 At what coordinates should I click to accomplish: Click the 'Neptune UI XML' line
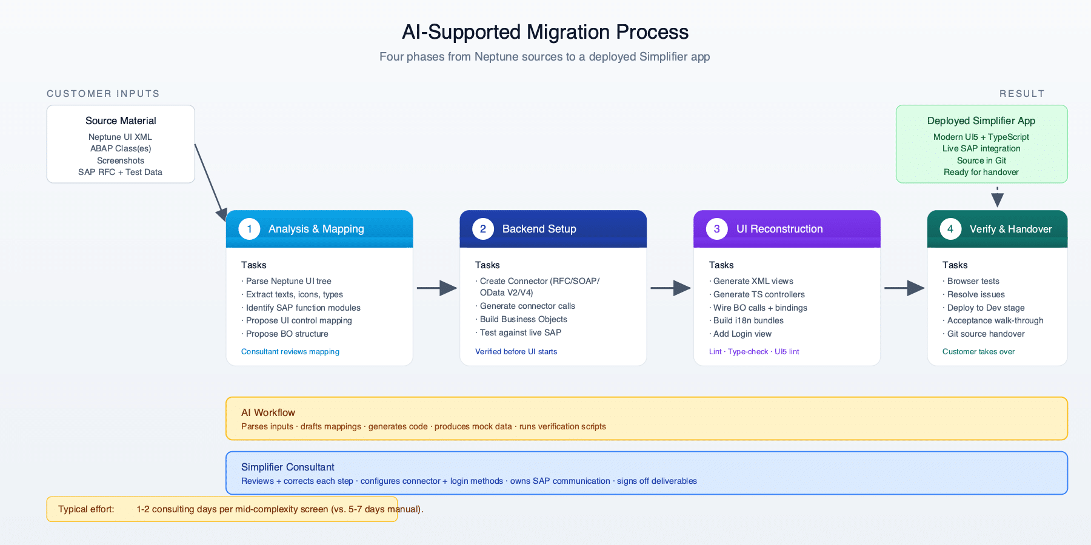point(120,137)
